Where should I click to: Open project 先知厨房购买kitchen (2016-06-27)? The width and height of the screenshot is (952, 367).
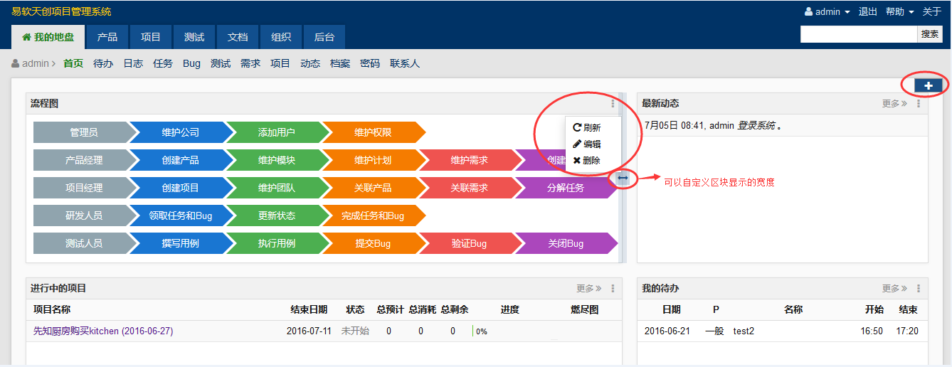[x=103, y=331]
